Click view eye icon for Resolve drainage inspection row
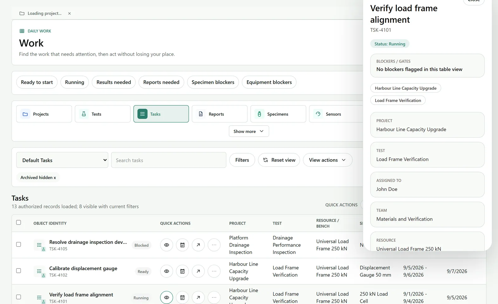The height and width of the screenshot is (304, 498). click(x=167, y=245)
